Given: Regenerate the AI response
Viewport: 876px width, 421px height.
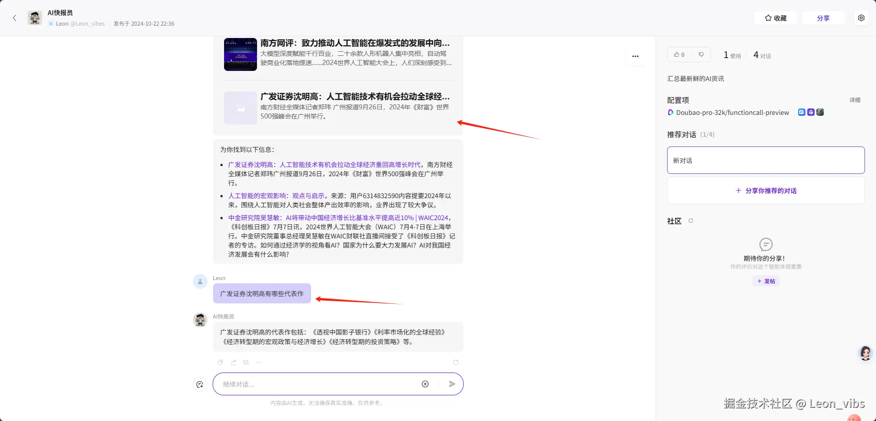Looking at the screenshot, I should (x=455, y=362).
